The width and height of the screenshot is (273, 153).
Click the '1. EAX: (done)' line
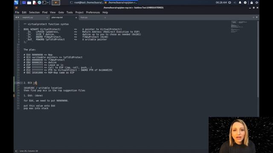pyautogui.click(x=33, y=96)
